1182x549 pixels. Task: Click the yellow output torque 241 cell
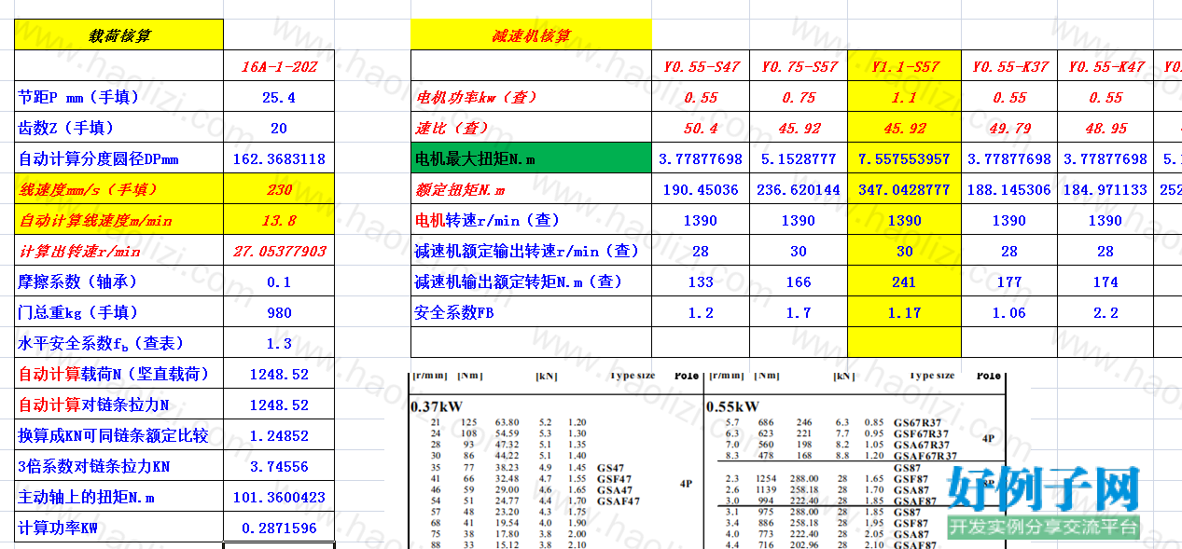point(904,281)
